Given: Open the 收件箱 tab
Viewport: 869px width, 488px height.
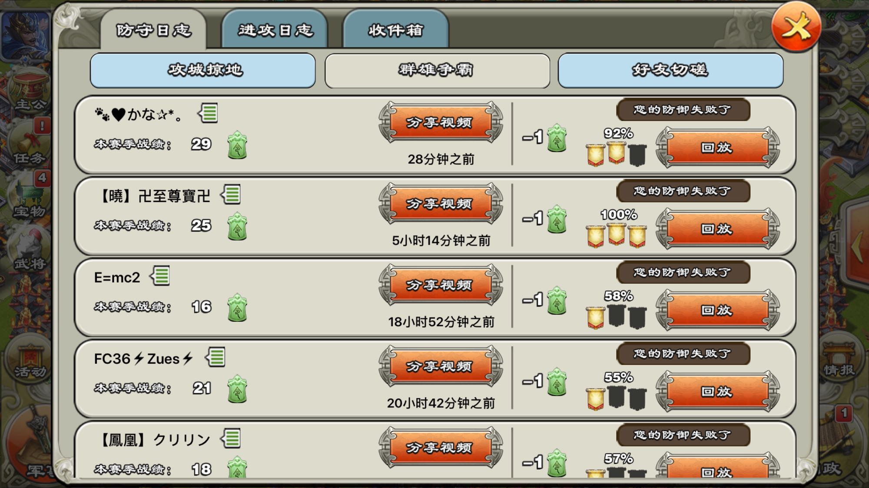Looking at the screenshot, I should coord(395,29).
